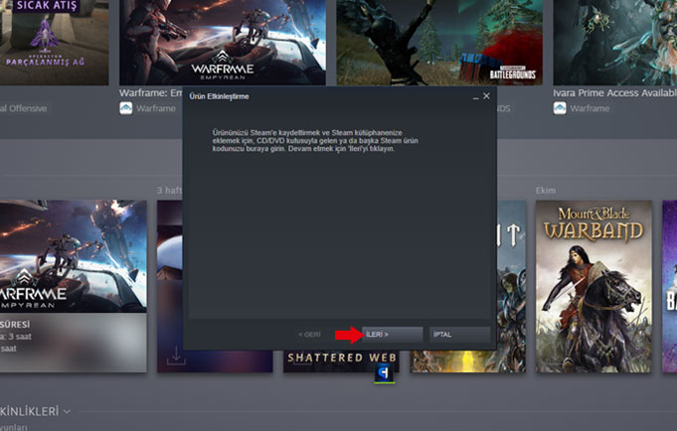Viewport: 677px width, 431px height.
Task: Click the download arrow icon below game tile
Action: click(176, 358)
